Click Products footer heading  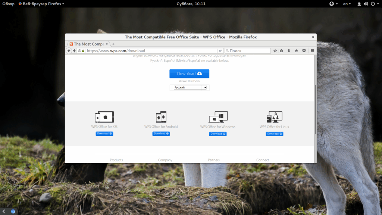coord(116,160)
